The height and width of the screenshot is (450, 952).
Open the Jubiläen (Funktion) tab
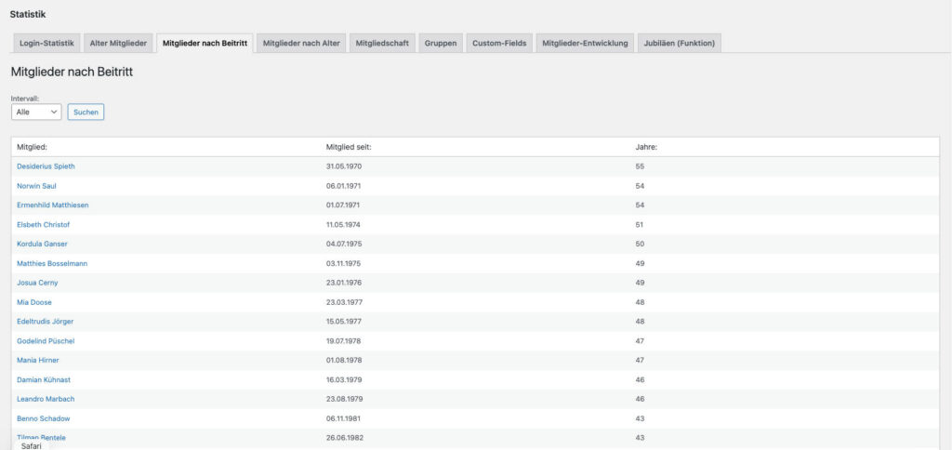(680, 44)
